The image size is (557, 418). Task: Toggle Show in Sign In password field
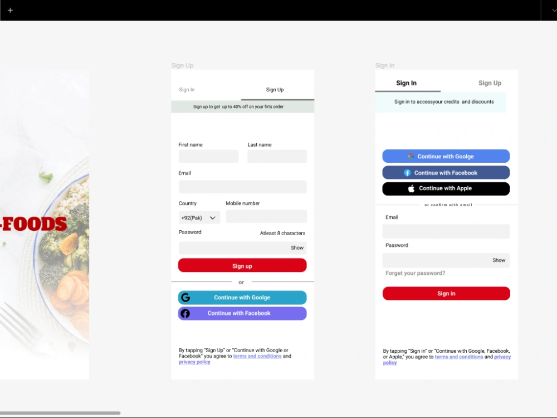(499, 260)
